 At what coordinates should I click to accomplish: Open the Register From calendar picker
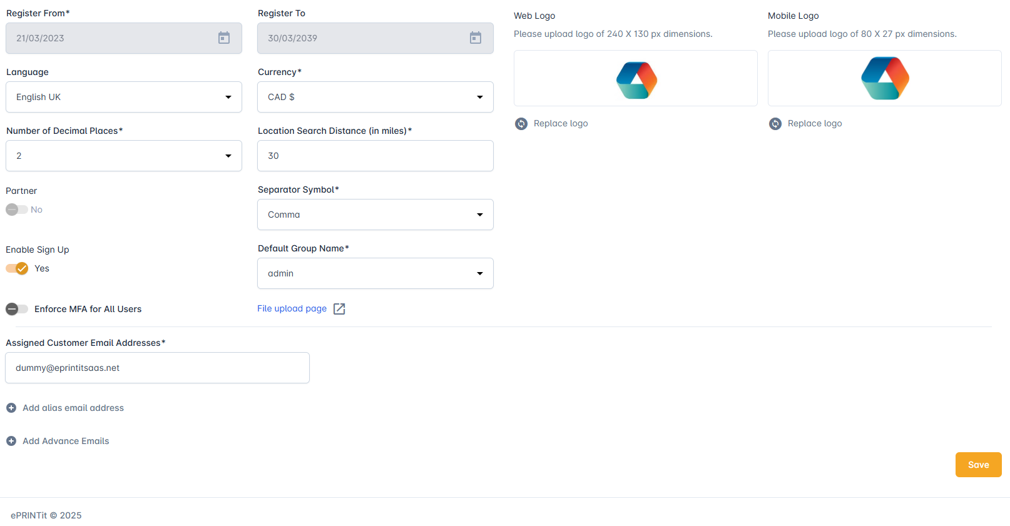[223, 38]
